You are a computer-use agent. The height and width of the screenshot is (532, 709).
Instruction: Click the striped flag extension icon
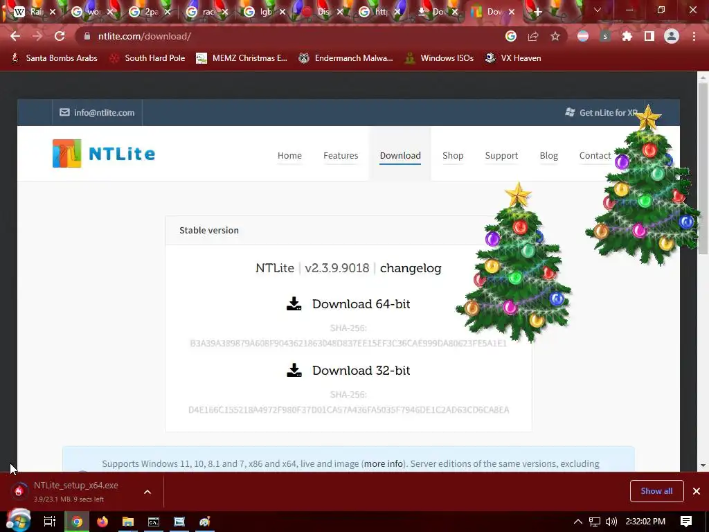(x=583, y=36)
